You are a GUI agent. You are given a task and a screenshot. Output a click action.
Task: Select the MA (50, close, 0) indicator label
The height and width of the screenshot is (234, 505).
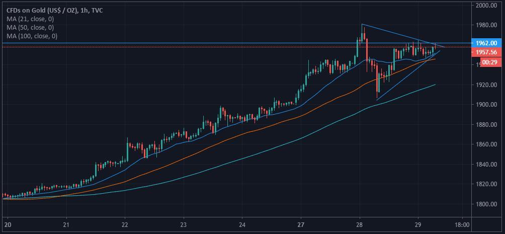[x=30, y=28]
